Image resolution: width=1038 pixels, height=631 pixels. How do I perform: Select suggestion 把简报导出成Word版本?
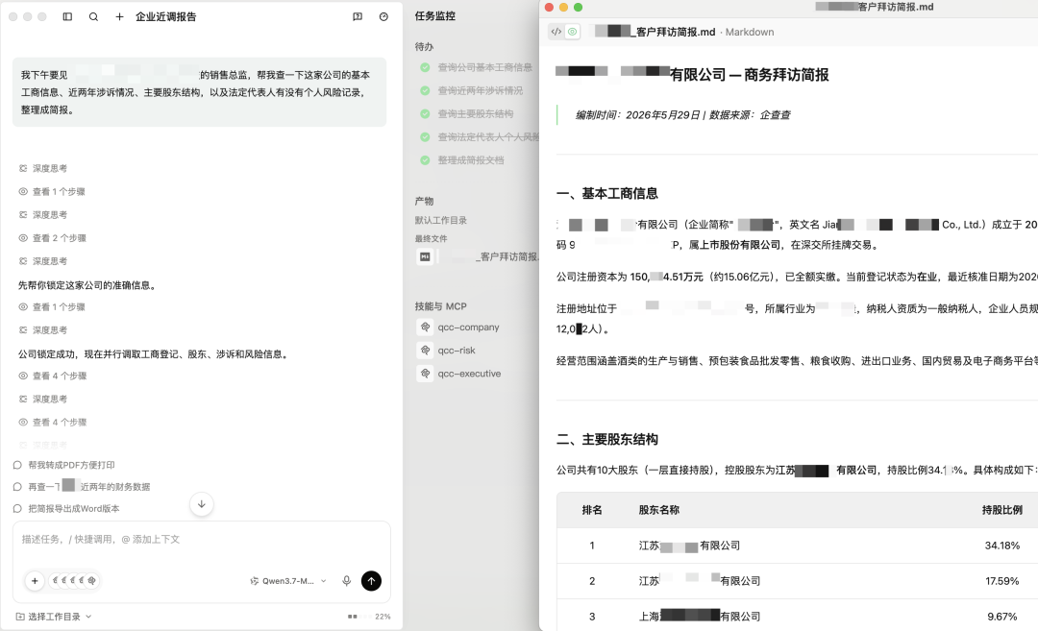(x=66, y=509)
